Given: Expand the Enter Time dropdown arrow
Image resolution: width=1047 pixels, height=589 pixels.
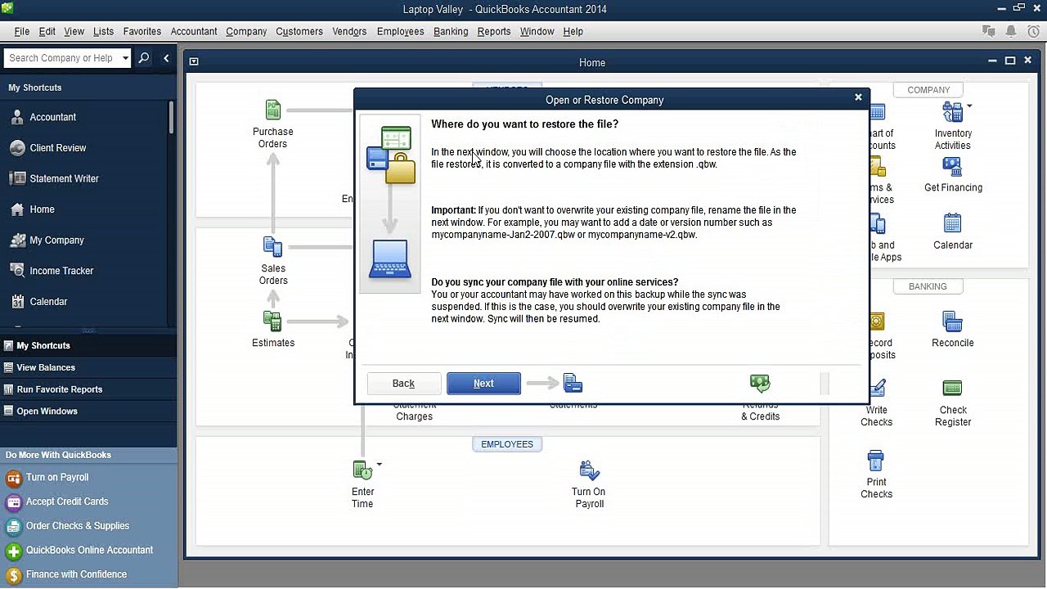Looking at the screenshot, I should pos(380,465).
